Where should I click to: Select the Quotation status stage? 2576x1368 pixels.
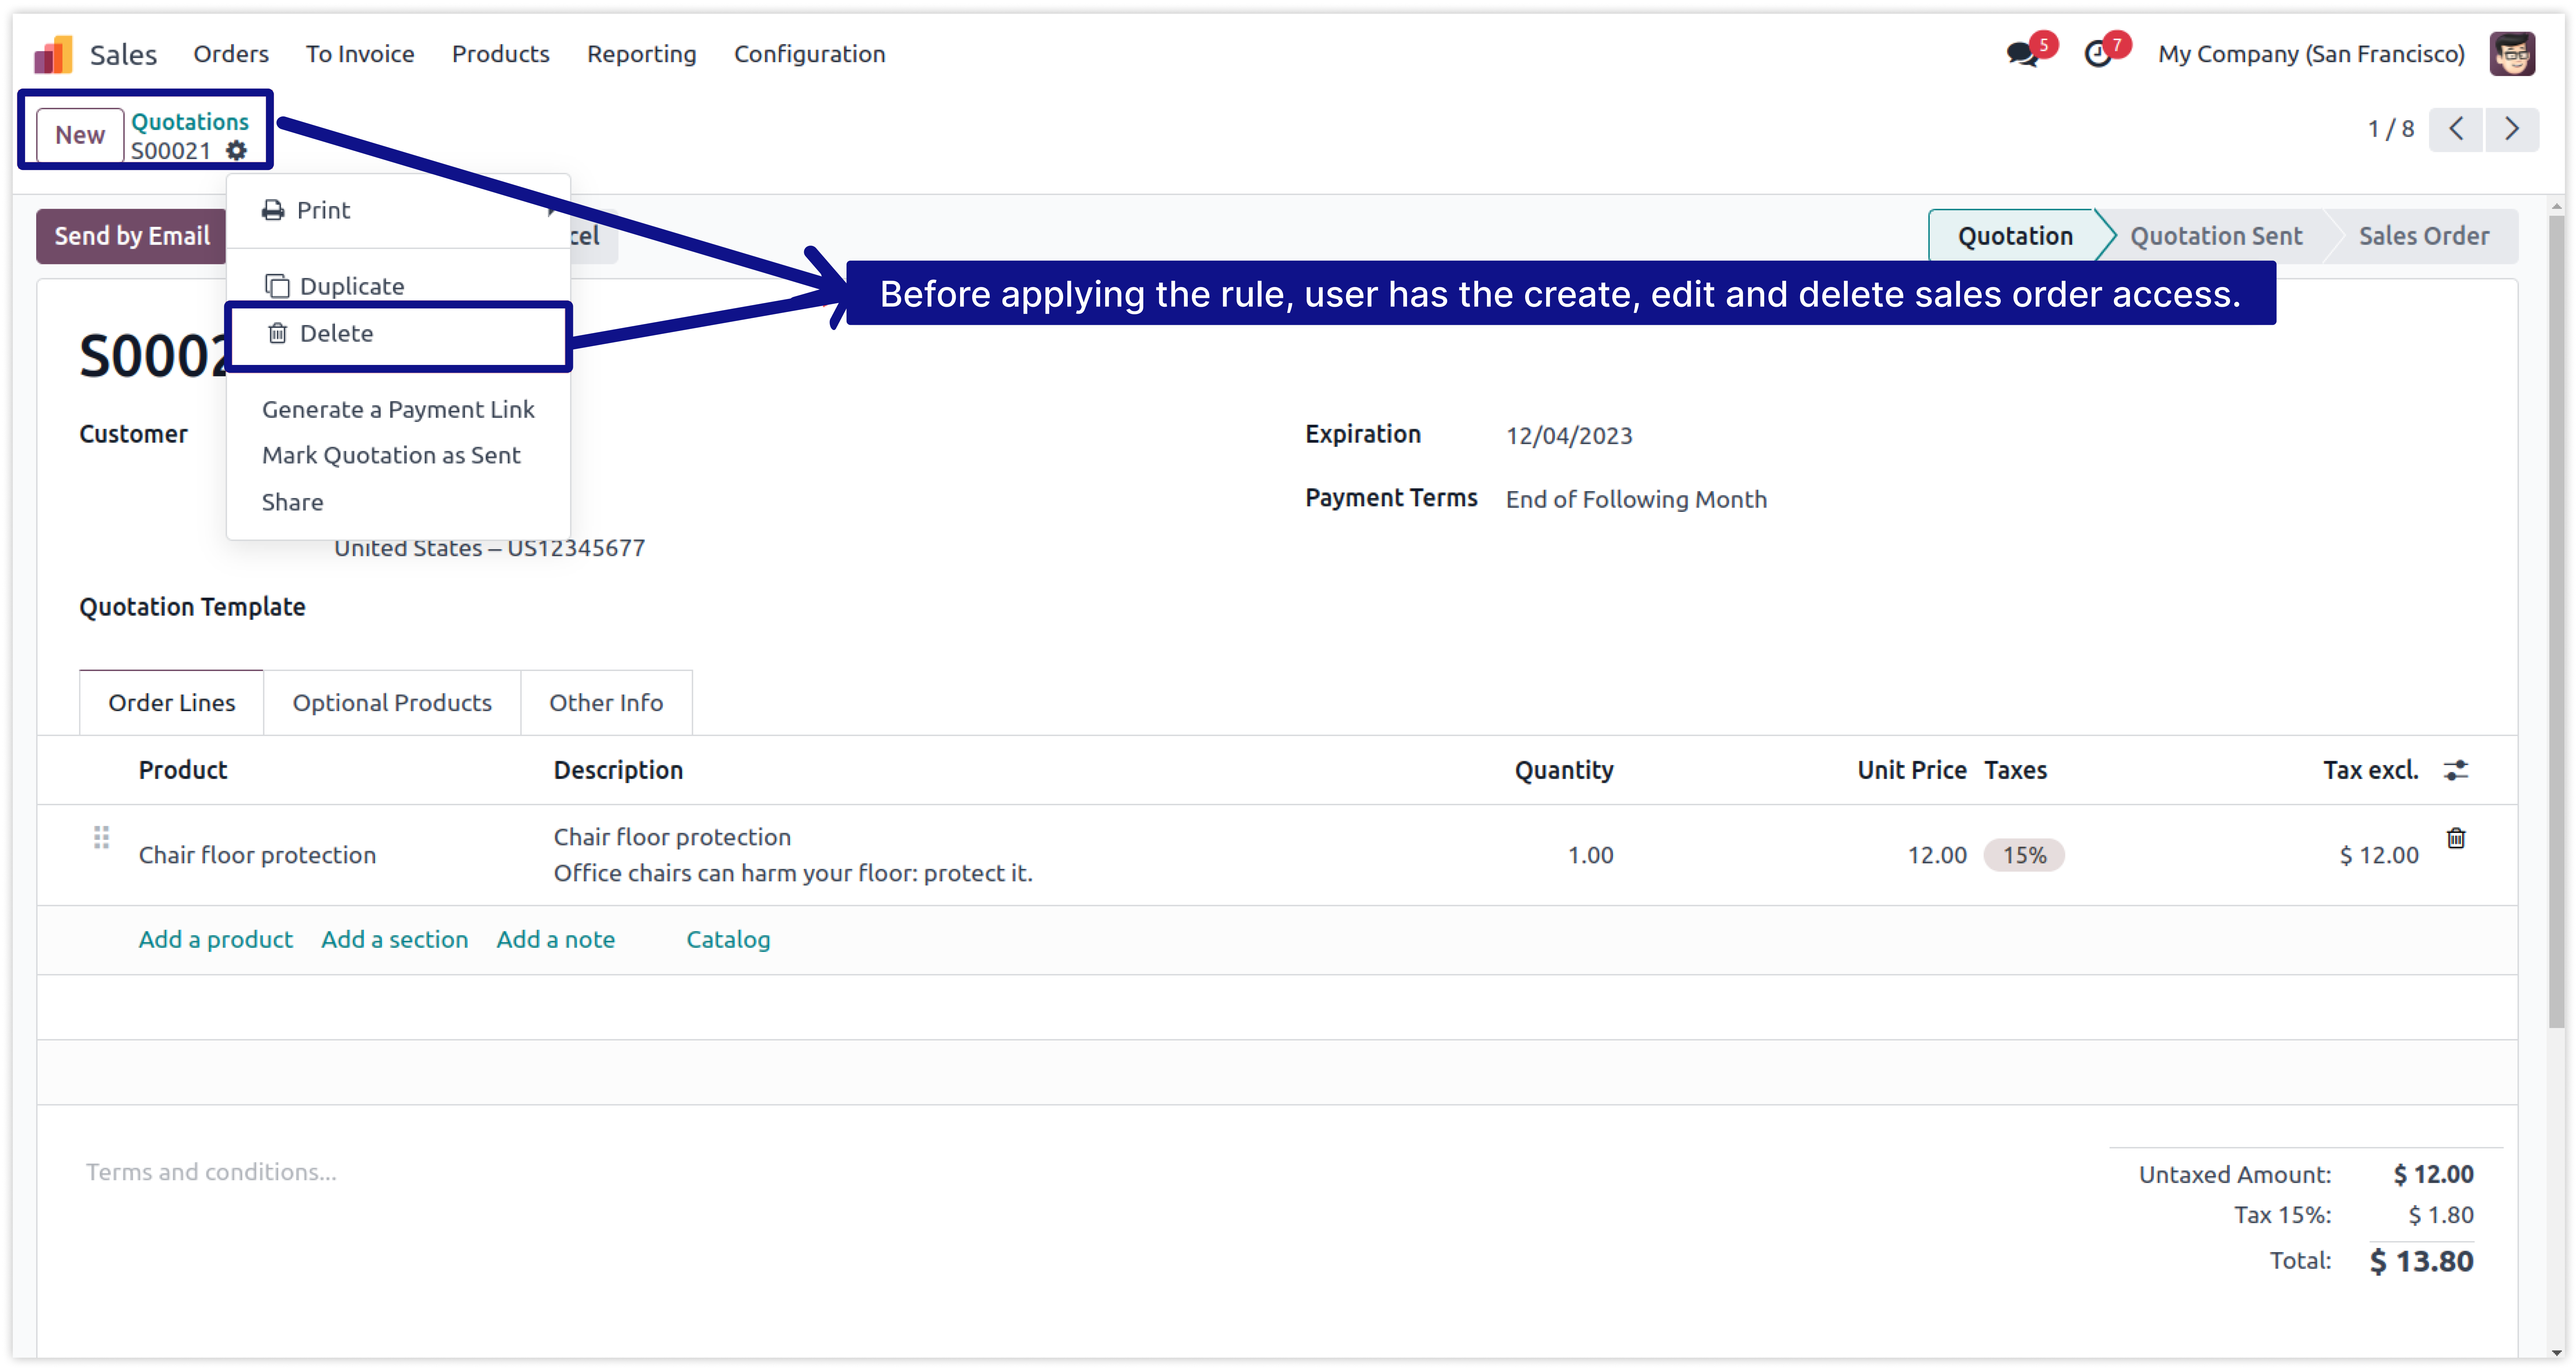click(2015, 237)
